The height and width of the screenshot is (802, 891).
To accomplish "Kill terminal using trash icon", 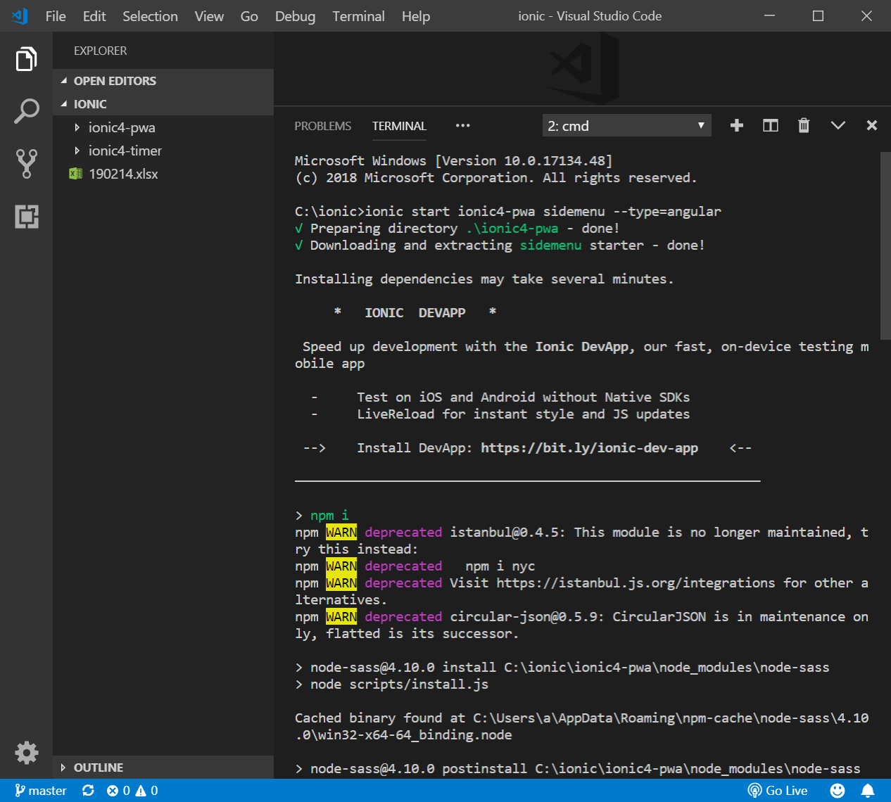I will (804, 125).
